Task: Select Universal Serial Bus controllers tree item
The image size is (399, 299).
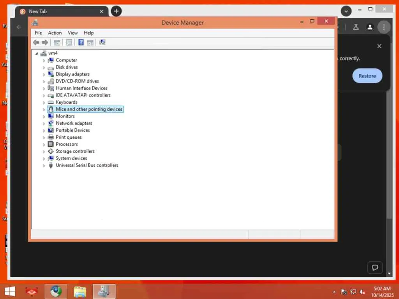Action: pyautogui.click(x=87, y=165)
